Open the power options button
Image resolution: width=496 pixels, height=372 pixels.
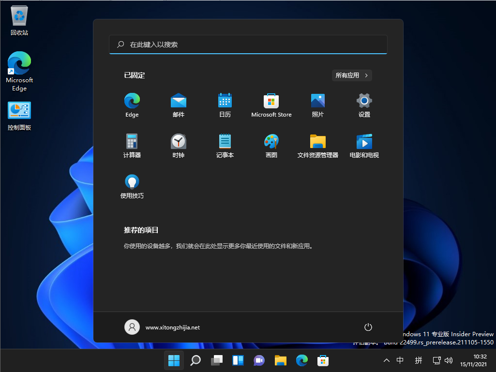368,327
